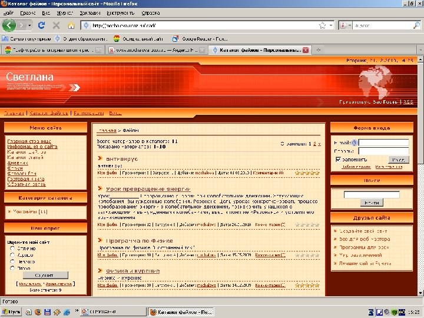This screenshot has height=318, width=424.
Task: Open a new tab with plus button
Action: pos(318,50)
